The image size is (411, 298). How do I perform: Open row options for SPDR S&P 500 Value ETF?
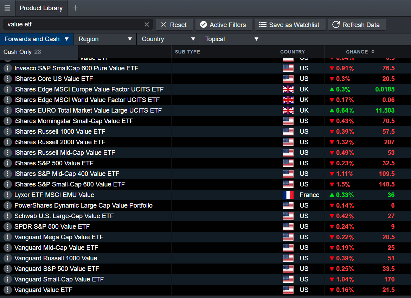pyautogui.click(x=8, y=227)
